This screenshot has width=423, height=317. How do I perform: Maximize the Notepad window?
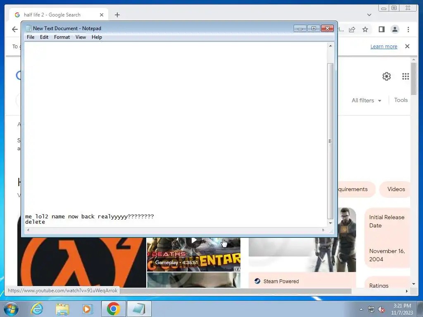pyautogui.click(x=314, y=28)
